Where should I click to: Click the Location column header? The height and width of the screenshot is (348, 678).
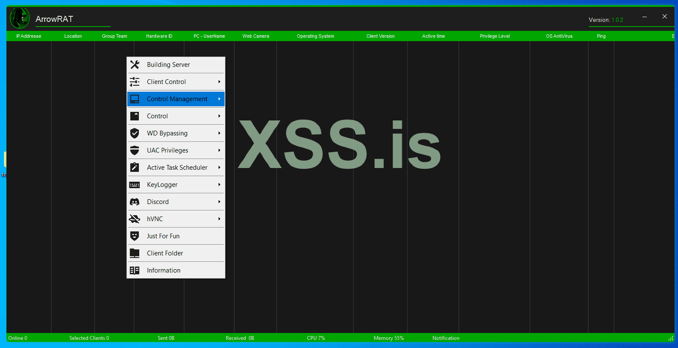point(73,36)
